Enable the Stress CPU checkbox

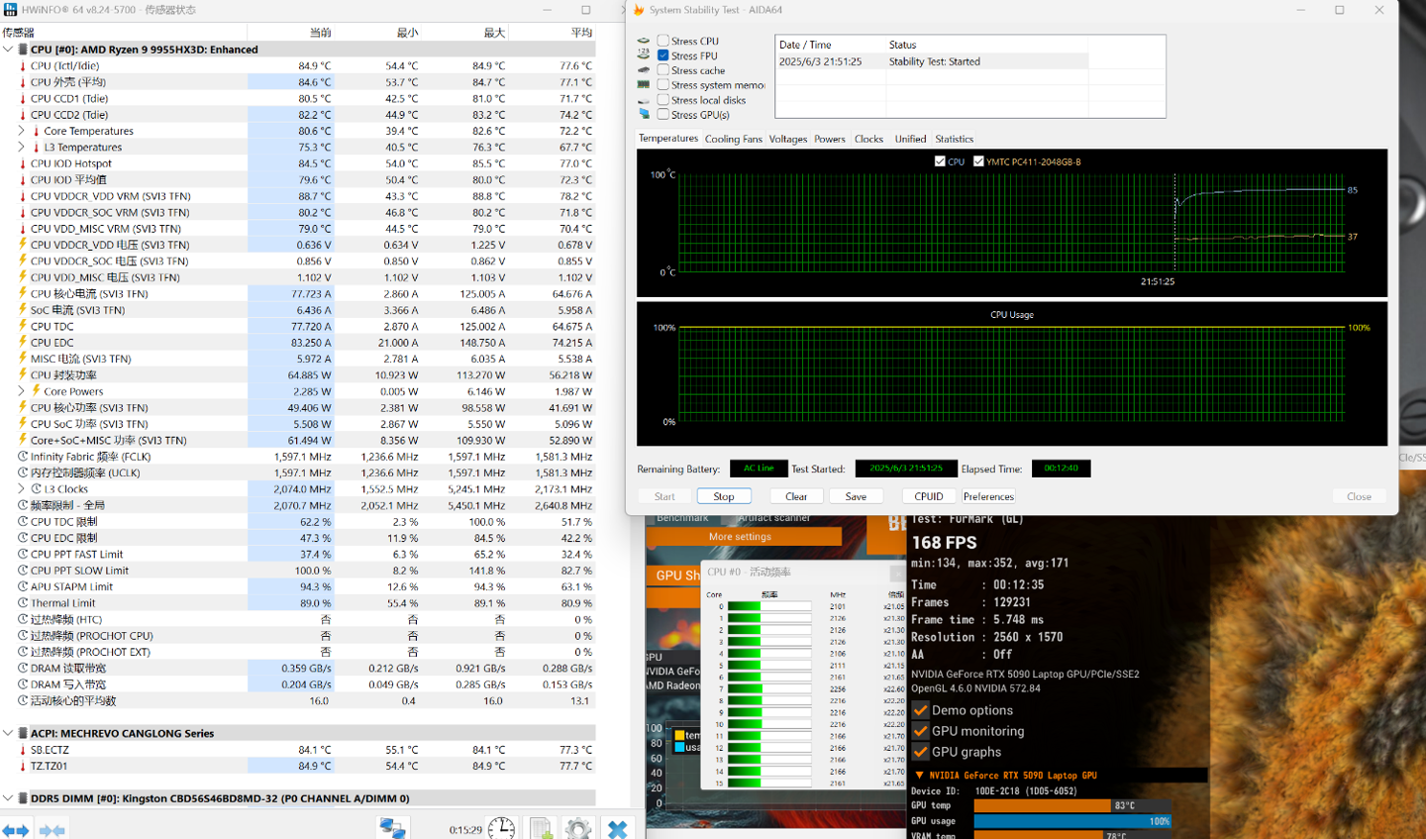(663, 41)
